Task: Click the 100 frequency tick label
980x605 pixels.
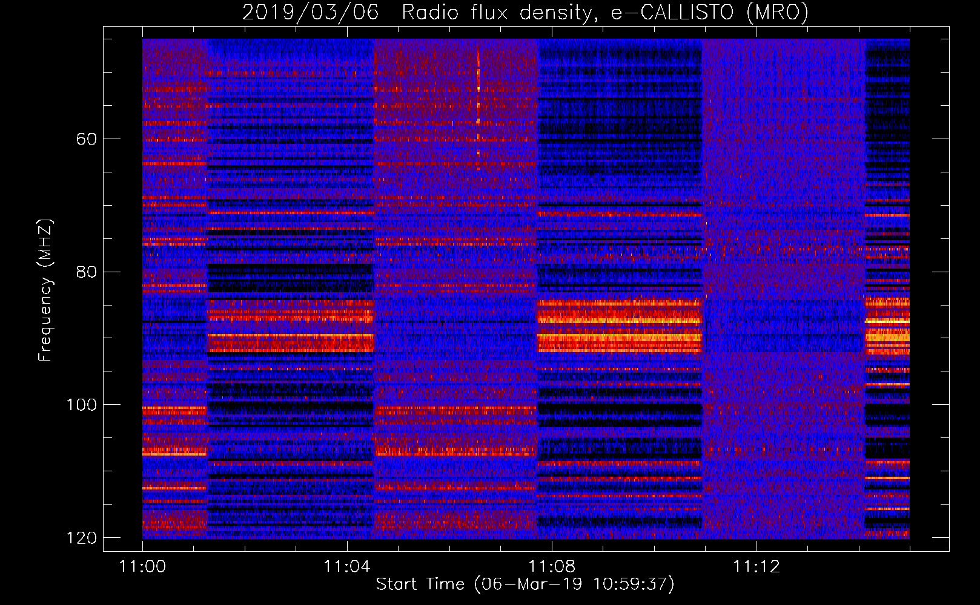Action: (82, 405)
